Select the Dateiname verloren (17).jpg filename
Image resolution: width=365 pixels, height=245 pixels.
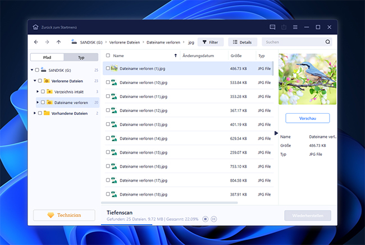tap(143, 181)
